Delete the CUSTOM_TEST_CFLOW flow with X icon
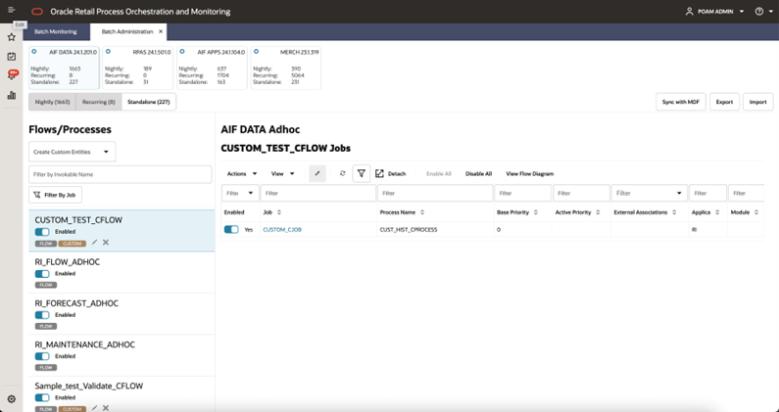The height and width of the screenshot is (412, 779). (x=106, y=243)
